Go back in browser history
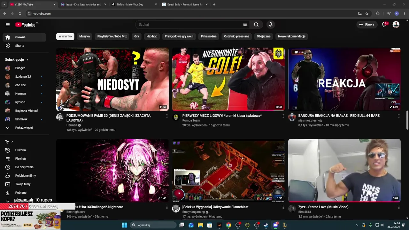409x230 pixels. point(4,13)
